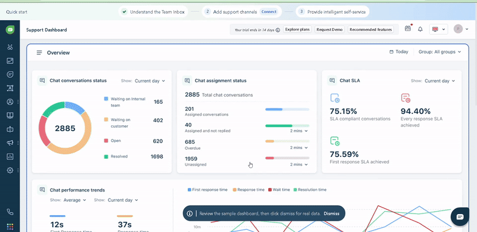Viewport: 477px width, 232px height.
Task: Open Current day dropdown in Chat SLA
Action: point(440,81)
